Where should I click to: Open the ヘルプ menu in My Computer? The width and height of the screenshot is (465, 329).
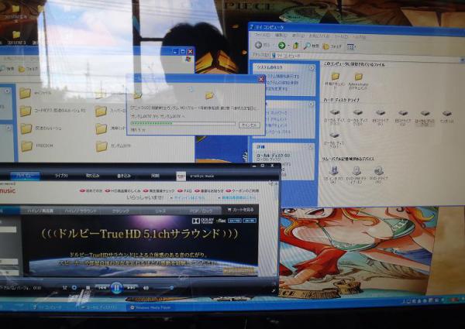point(359,37)
